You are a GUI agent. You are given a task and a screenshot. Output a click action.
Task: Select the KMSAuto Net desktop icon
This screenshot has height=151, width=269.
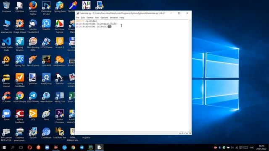(x=60, y=133)
